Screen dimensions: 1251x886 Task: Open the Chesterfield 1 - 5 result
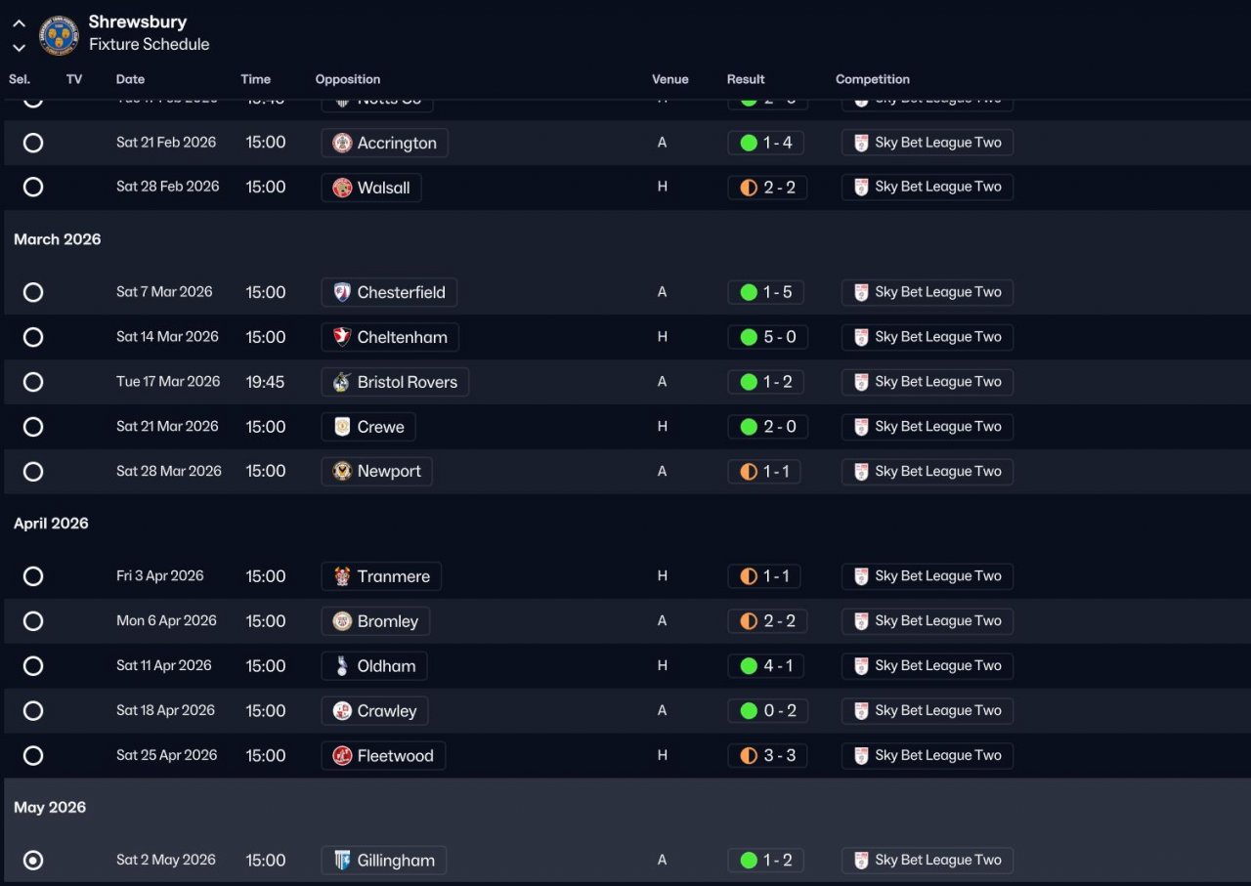tap(767, 292)
